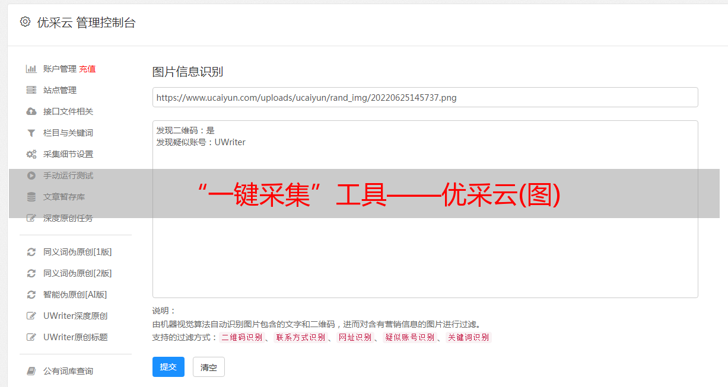
Task: Click the 关键词识别 tag
Action: tap(469, 337)
